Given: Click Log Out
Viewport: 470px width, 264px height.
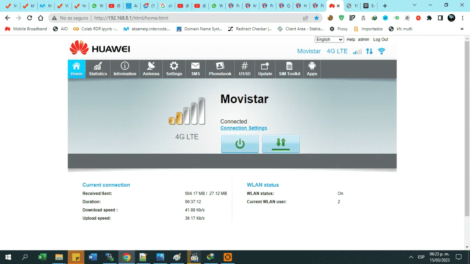Looking at the screenshot, I should pyautogui.click(x=380, y=40).
